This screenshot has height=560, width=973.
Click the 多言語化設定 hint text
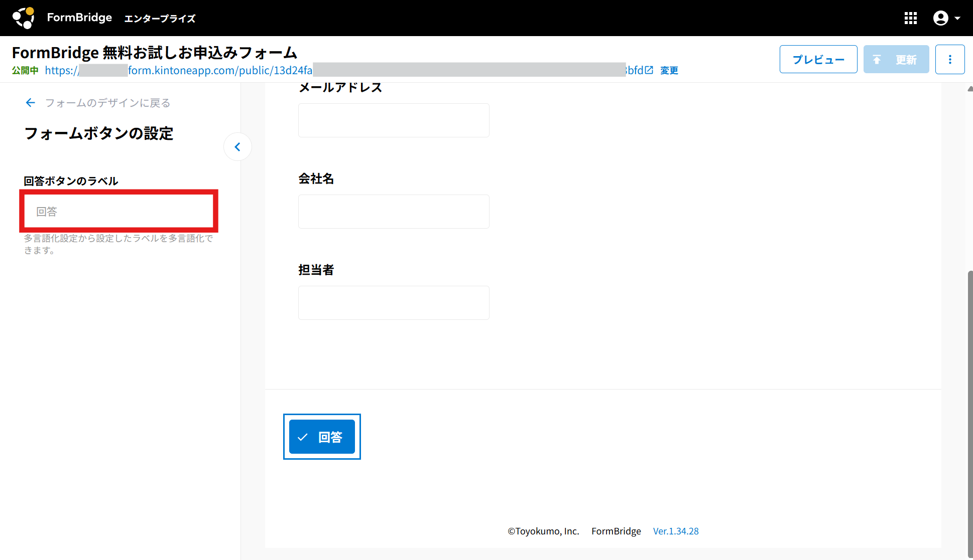coord(119,244)
